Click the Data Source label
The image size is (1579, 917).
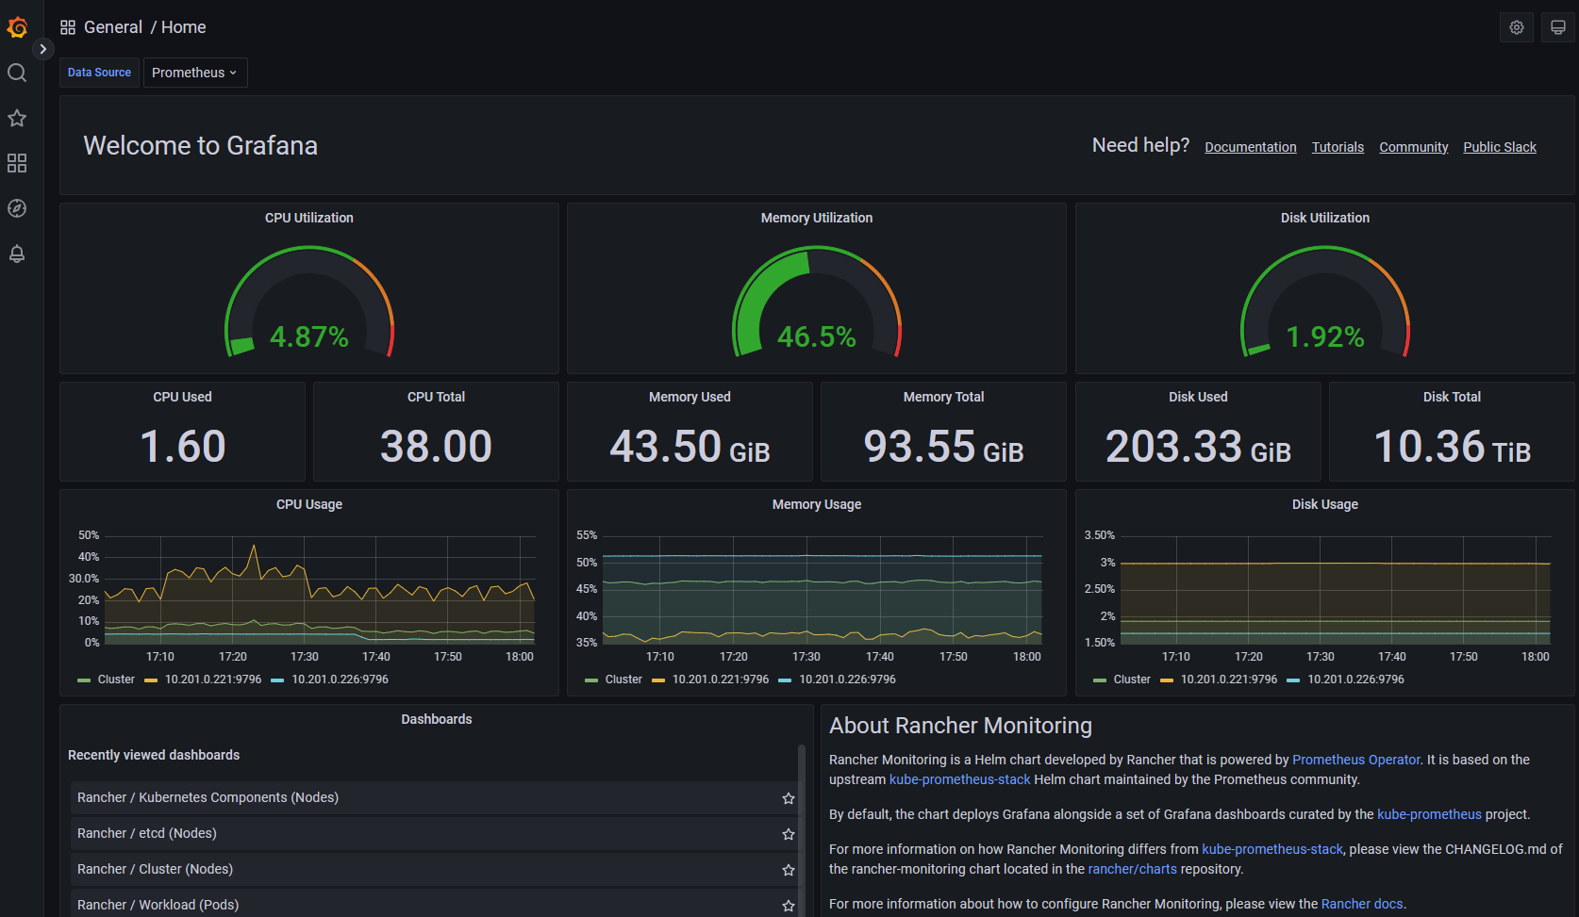tap(99, 73)
